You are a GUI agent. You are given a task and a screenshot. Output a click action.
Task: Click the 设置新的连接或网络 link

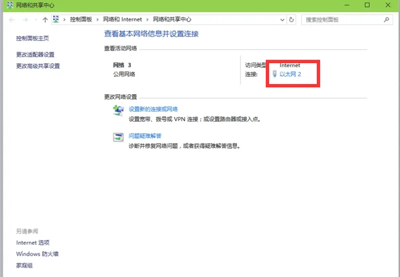[x=153, y=109]
